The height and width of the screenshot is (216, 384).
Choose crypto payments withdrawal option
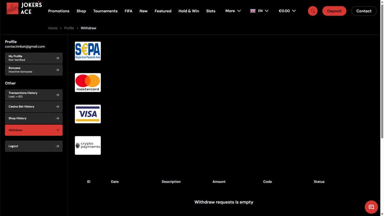[x=88, y=146]
